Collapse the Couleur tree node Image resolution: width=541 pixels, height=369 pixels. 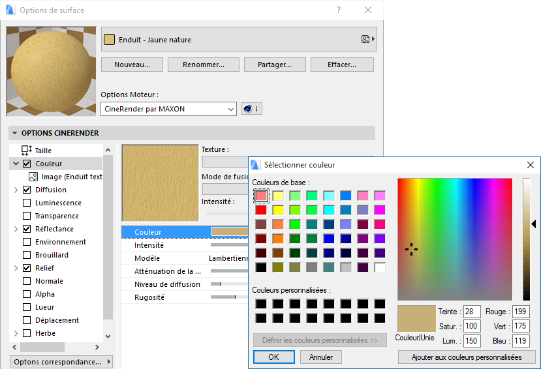pyautogui.click(x=16, y=164)
